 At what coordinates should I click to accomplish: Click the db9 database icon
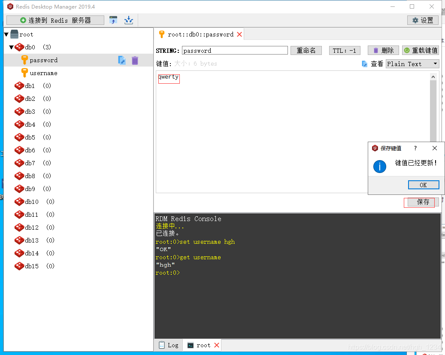pos(19,188)
